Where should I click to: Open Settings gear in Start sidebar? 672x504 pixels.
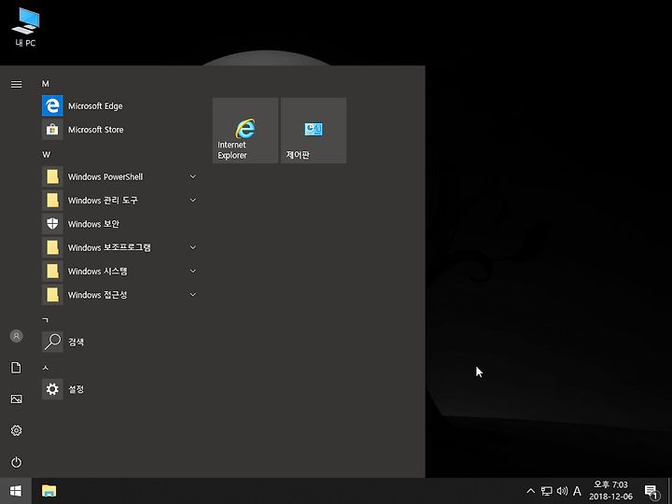[16, 430]
